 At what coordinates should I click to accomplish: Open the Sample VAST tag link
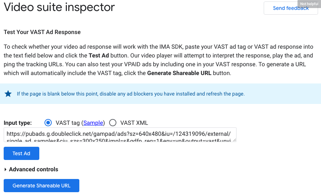point(94,123)
